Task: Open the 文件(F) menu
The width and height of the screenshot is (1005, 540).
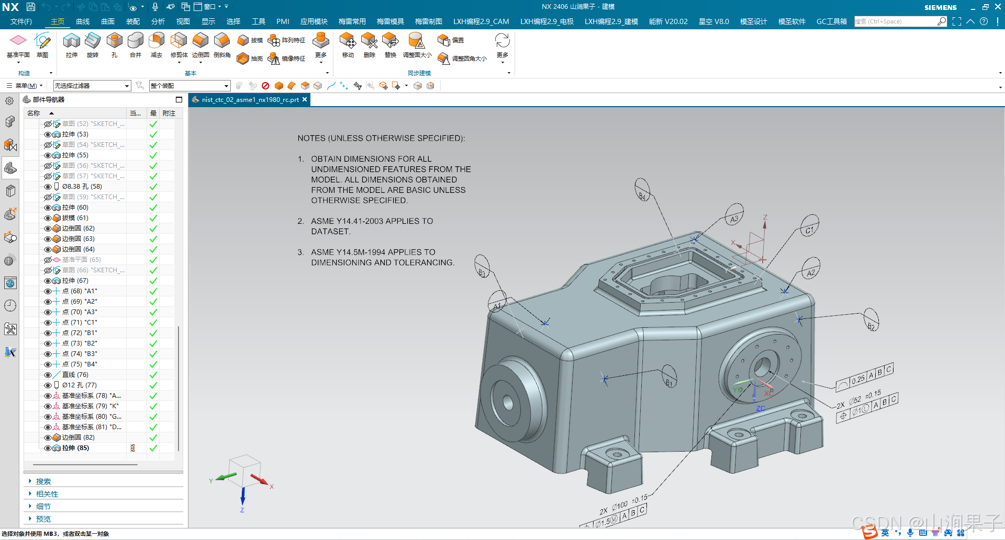Action: (x=21, y=21)
